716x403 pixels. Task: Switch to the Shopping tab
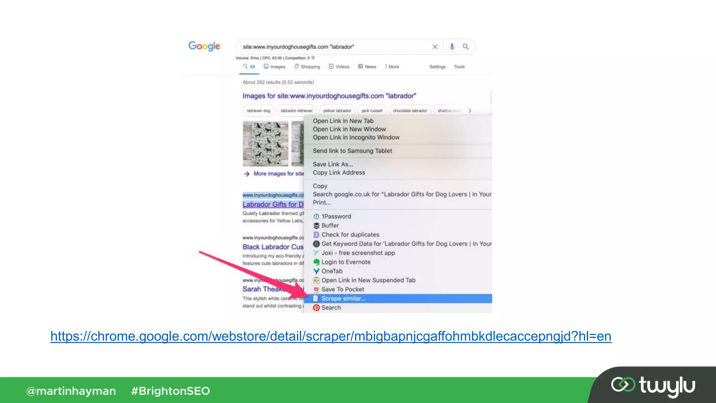(307, 66)
